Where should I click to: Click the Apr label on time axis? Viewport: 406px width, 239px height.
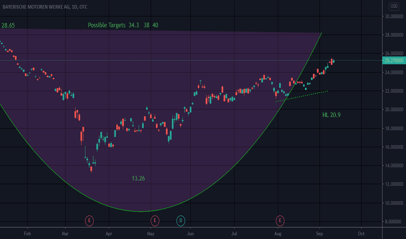[109, 234]
